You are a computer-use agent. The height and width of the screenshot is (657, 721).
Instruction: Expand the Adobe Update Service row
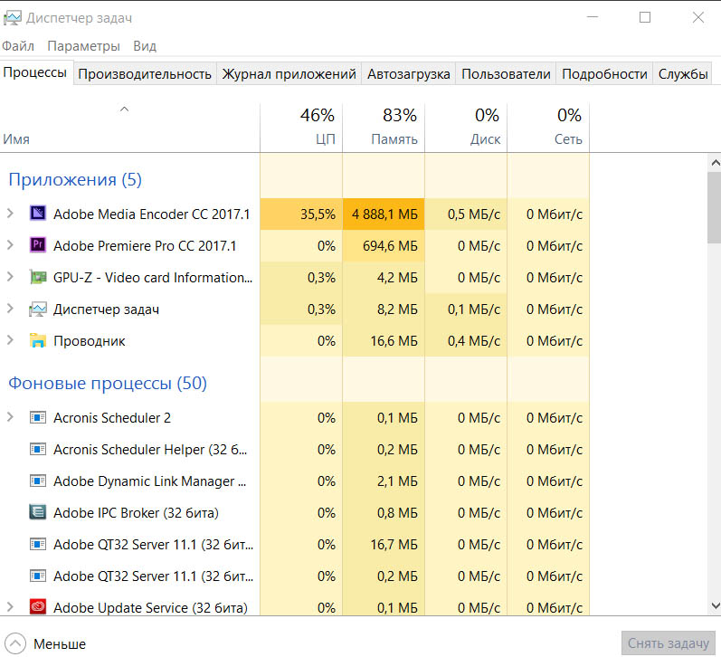coord(10,607)
